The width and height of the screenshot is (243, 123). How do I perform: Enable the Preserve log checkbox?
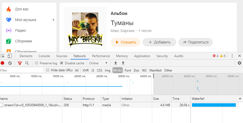click(37, 63)
